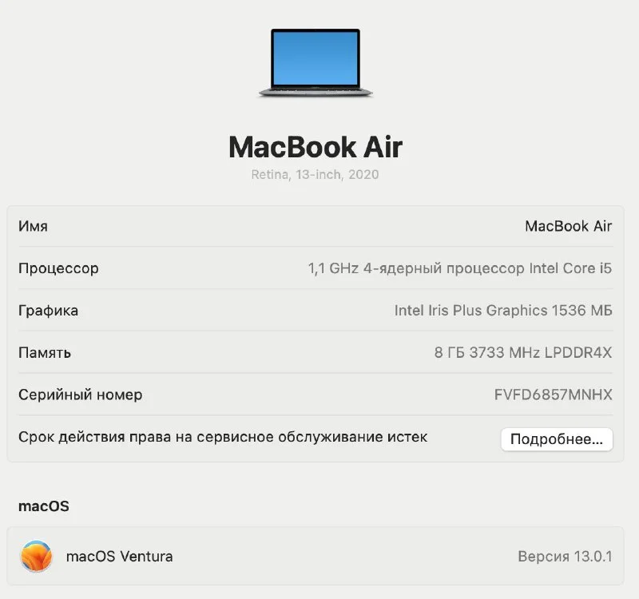The image size is (639, 599).
Task: Click the 1,1 GHz Intel Core i5 text
Action: (x=460, y=268)
